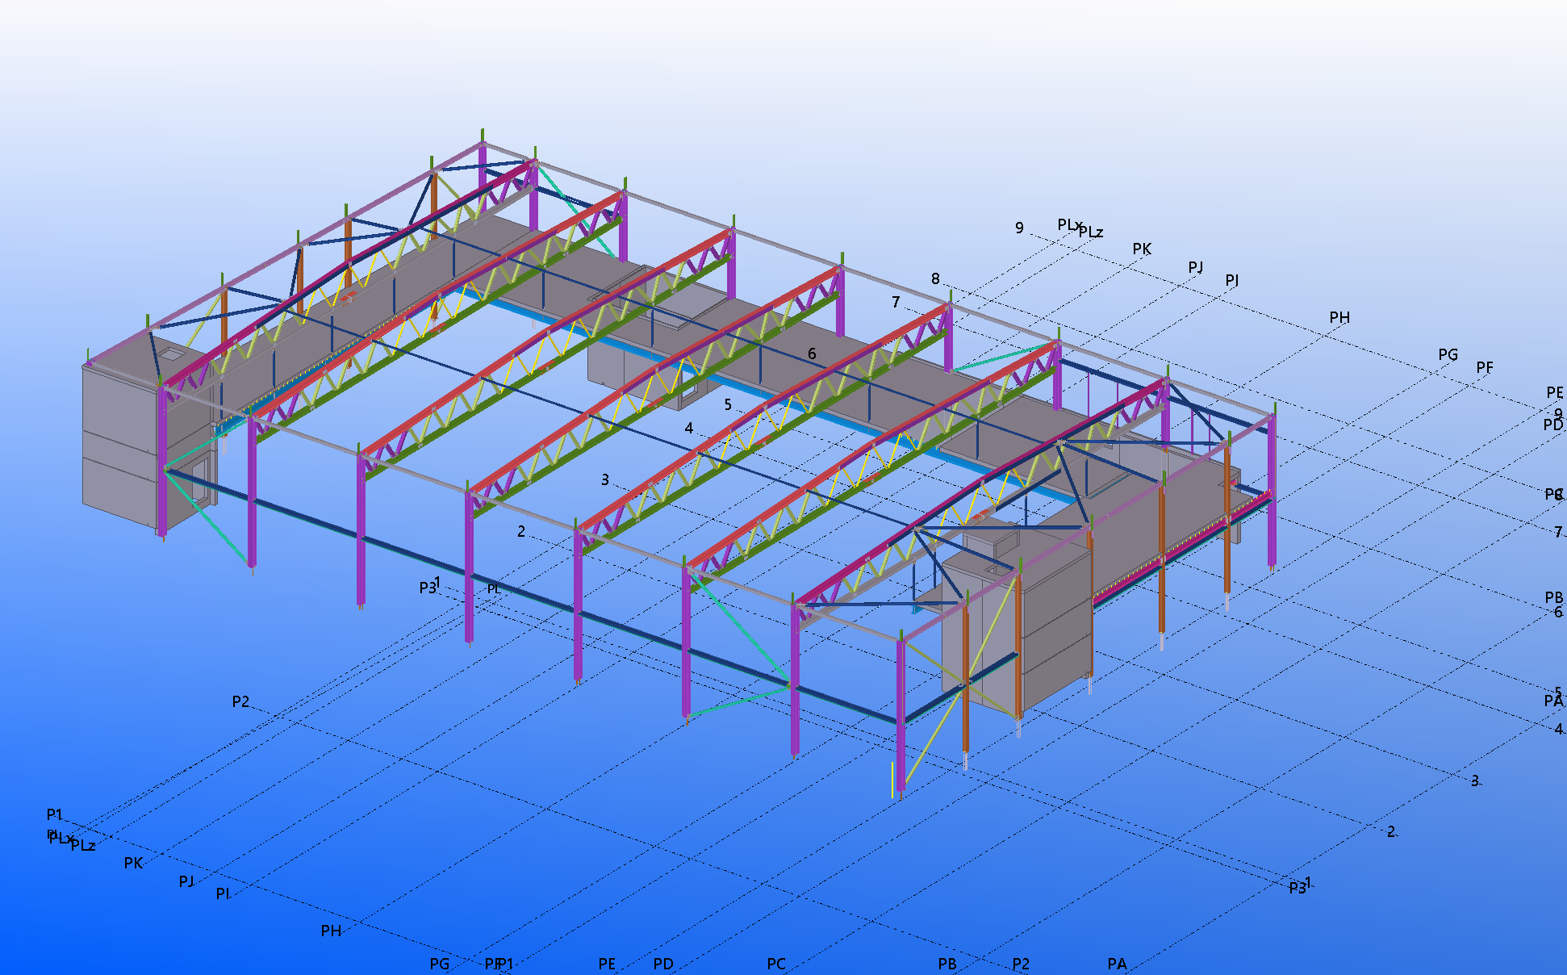Select the PE grid label along the bottom edge

click(607, 964)
